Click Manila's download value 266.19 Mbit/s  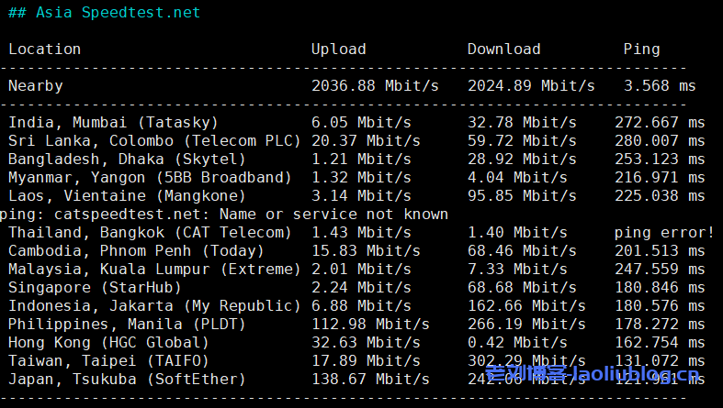coord(526,325)
